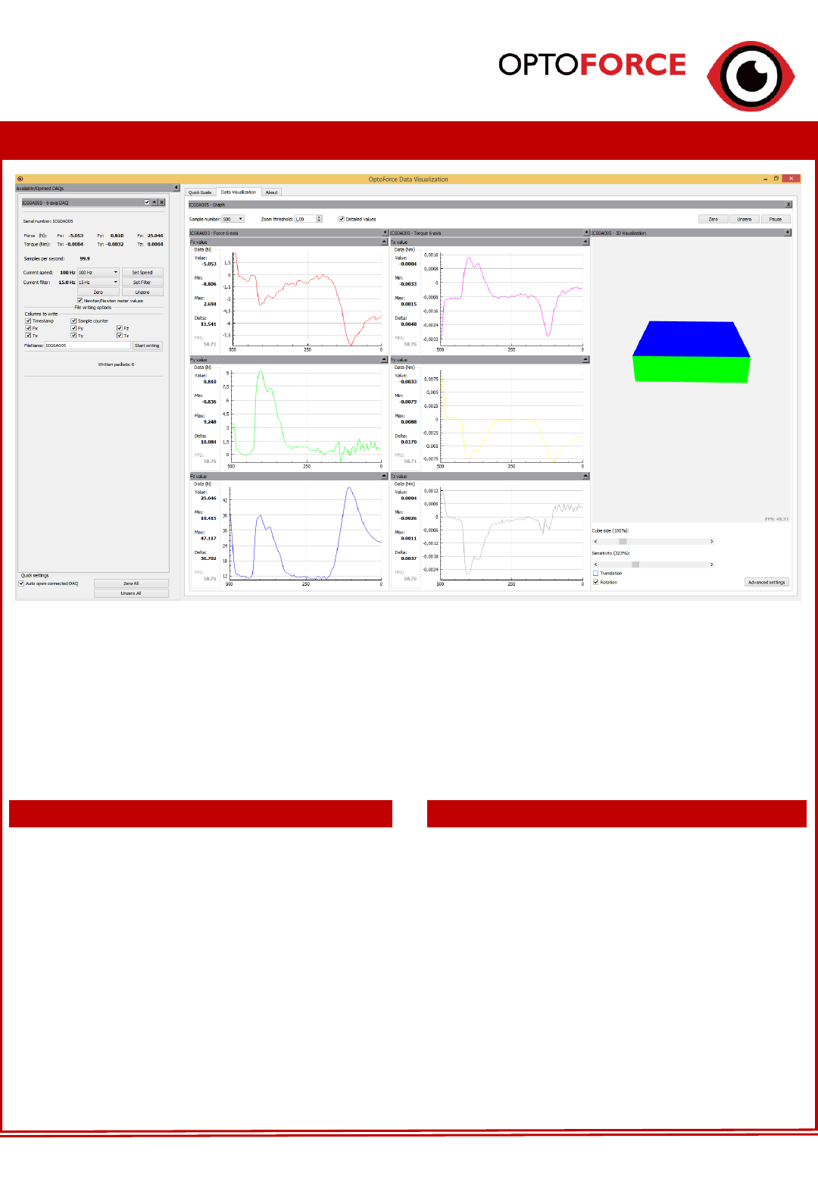
Task: Toggle the Tx column checkbox
Action: [x=28, y=336]
